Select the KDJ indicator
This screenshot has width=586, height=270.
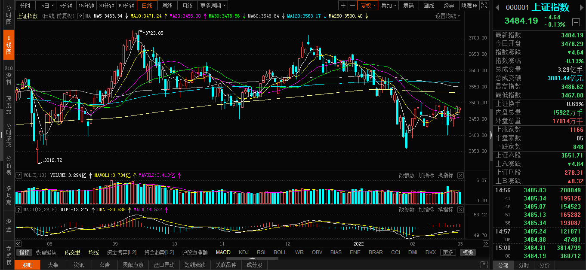244,252
